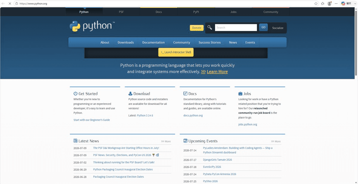
Task: Click the Download section arrow icon
Action: [x=130, y=93]
